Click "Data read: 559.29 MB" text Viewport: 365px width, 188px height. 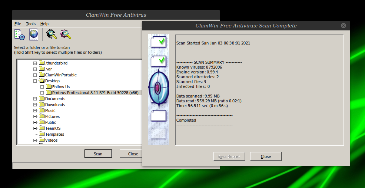point(209,101)
